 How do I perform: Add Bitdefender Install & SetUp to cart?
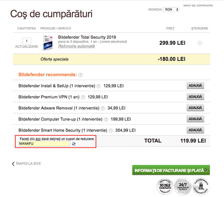pyautogui.click(x=195, y=86)
